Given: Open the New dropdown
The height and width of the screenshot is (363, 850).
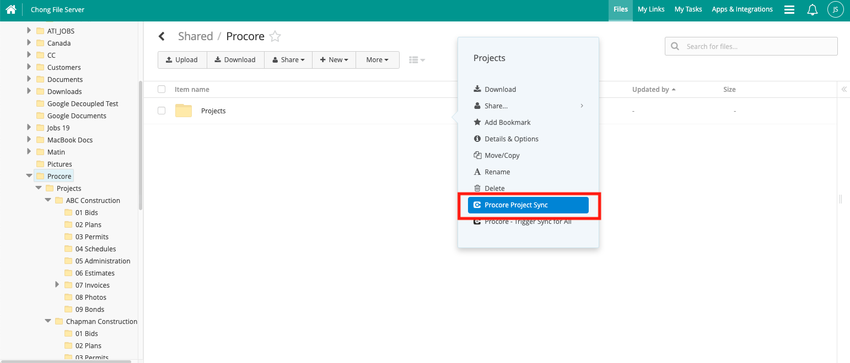Looking at the screenshot, I should pos(334,59).
